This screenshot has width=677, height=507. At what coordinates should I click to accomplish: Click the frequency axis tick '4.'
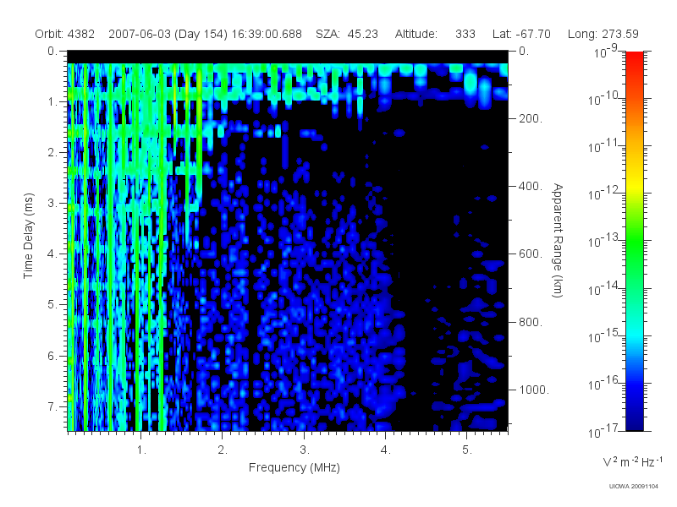(386, 450)
